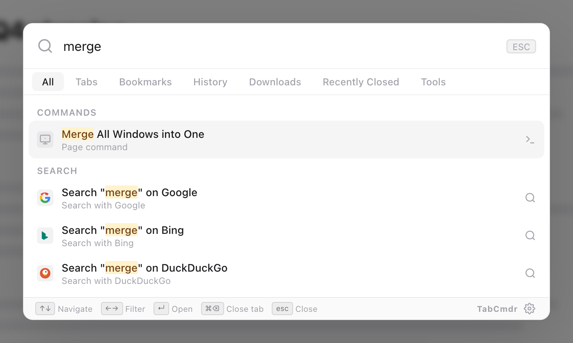Select the All filter tab
The height and width of the screenshot is (343, 573).
(48, 82)
